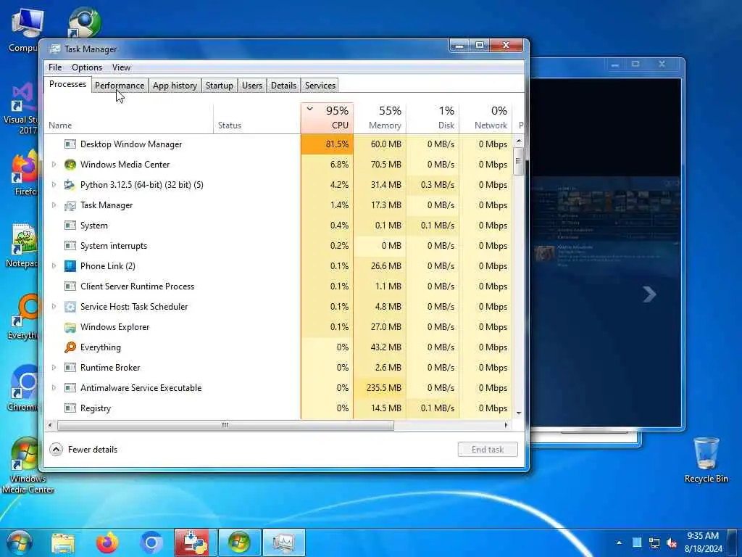Sort by the Status column header
742x557 pixels.
(x=257, y=117)
